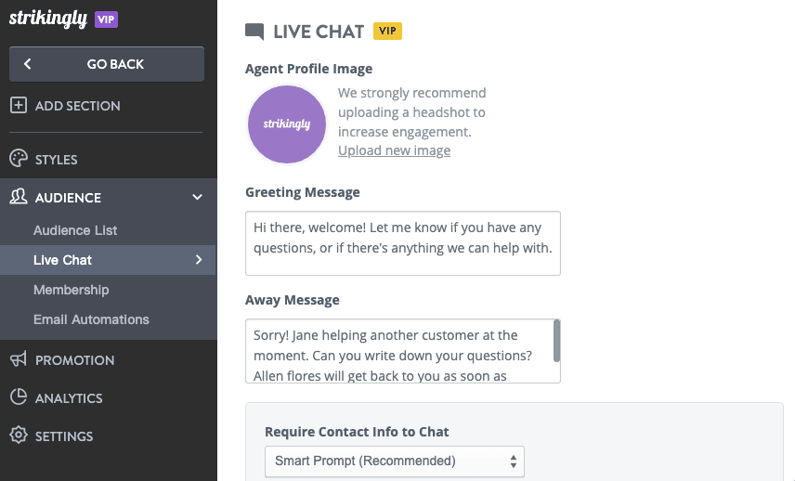This screenshot has height=481, width=795.
Task: Click the Settings gear icon
Action: [x=18, y=435]
